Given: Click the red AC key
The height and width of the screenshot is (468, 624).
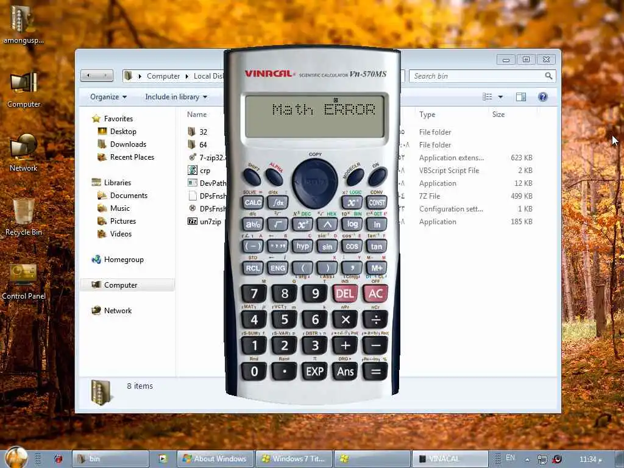Looking at the screenshot, I should (x=375, y=294).
